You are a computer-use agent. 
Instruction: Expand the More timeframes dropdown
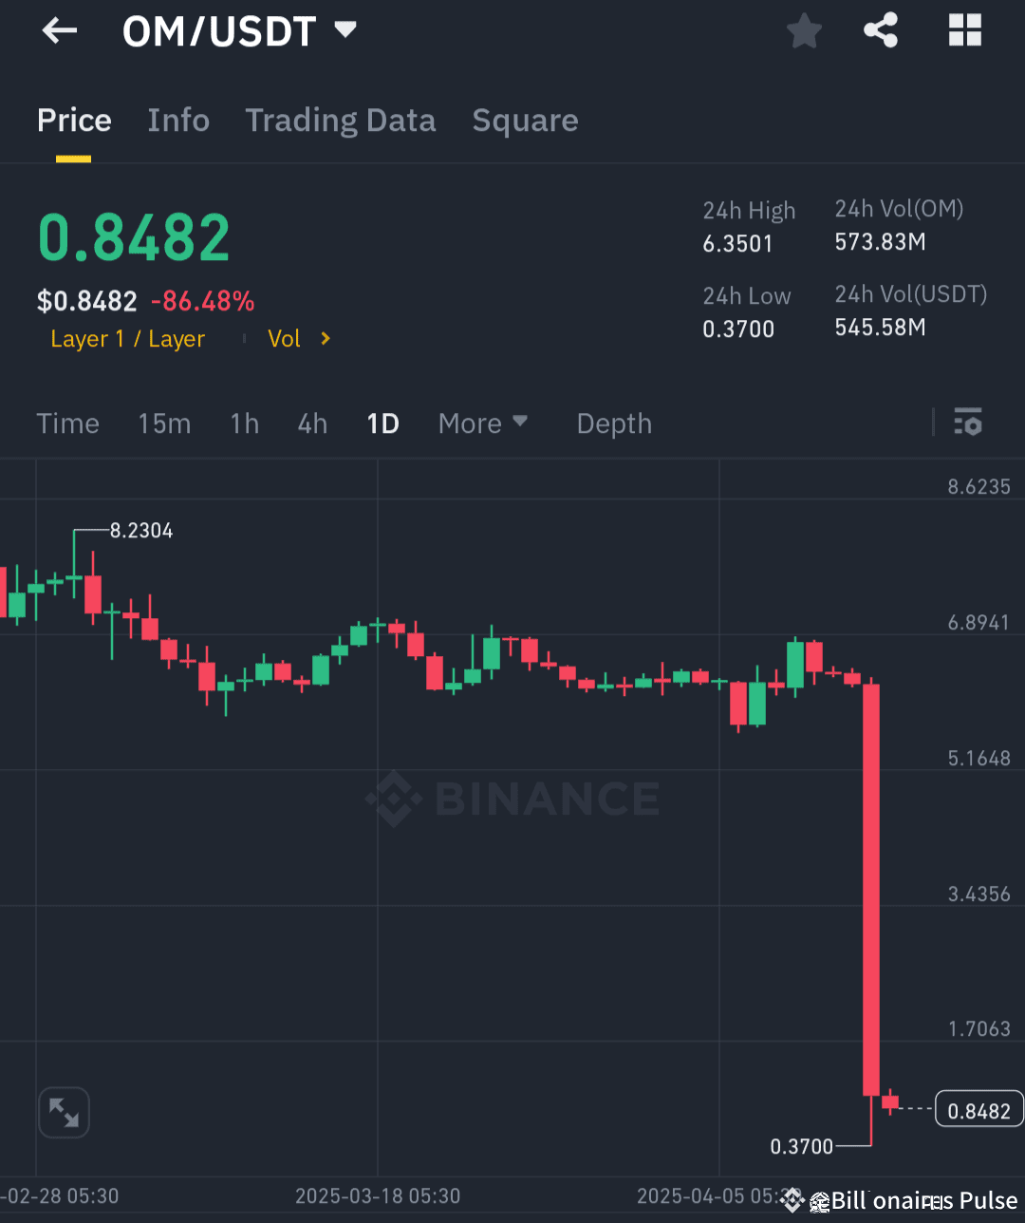(482, 423)
